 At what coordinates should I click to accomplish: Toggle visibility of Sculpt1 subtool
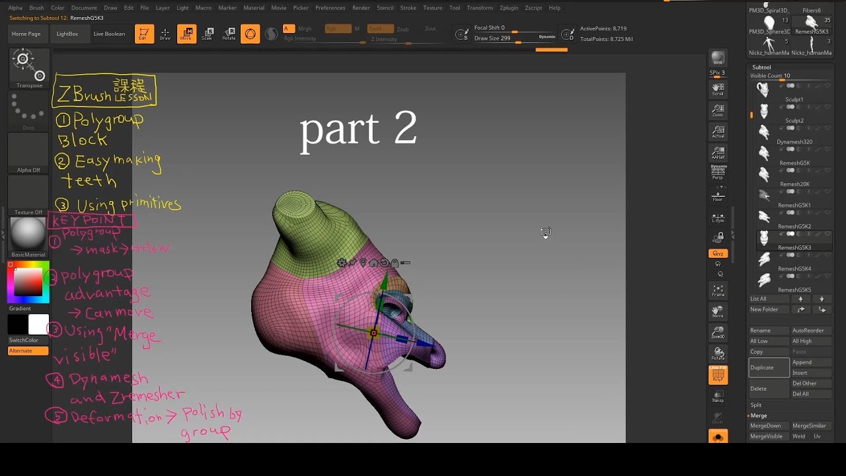827,86
